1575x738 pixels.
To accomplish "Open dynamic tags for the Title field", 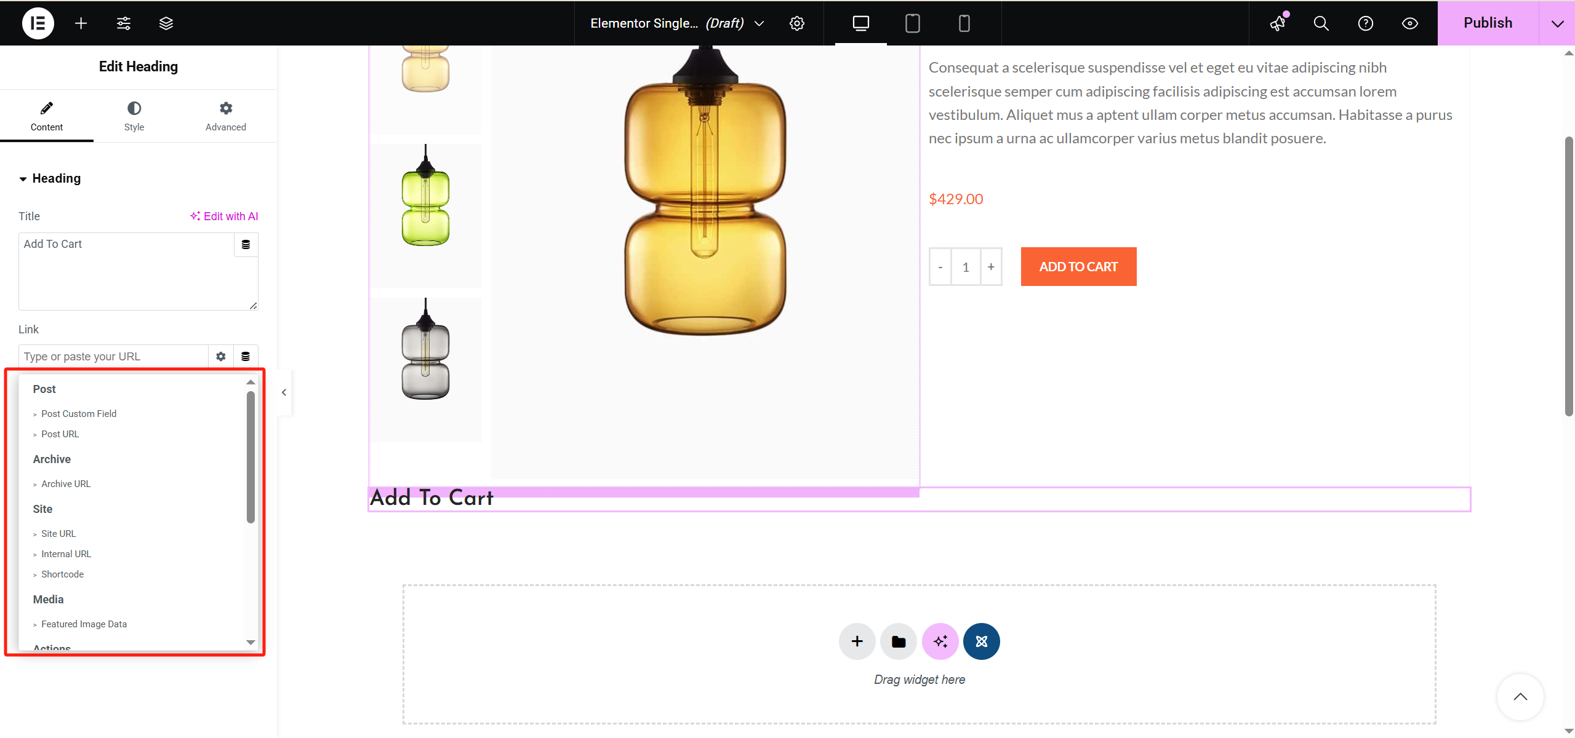I will point(246,244).
